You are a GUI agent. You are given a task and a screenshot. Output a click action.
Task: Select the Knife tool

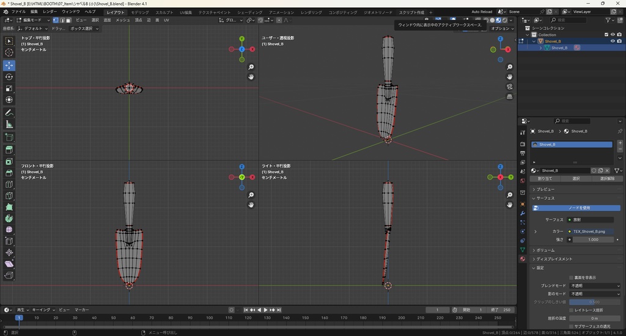(x=9, y=195)
